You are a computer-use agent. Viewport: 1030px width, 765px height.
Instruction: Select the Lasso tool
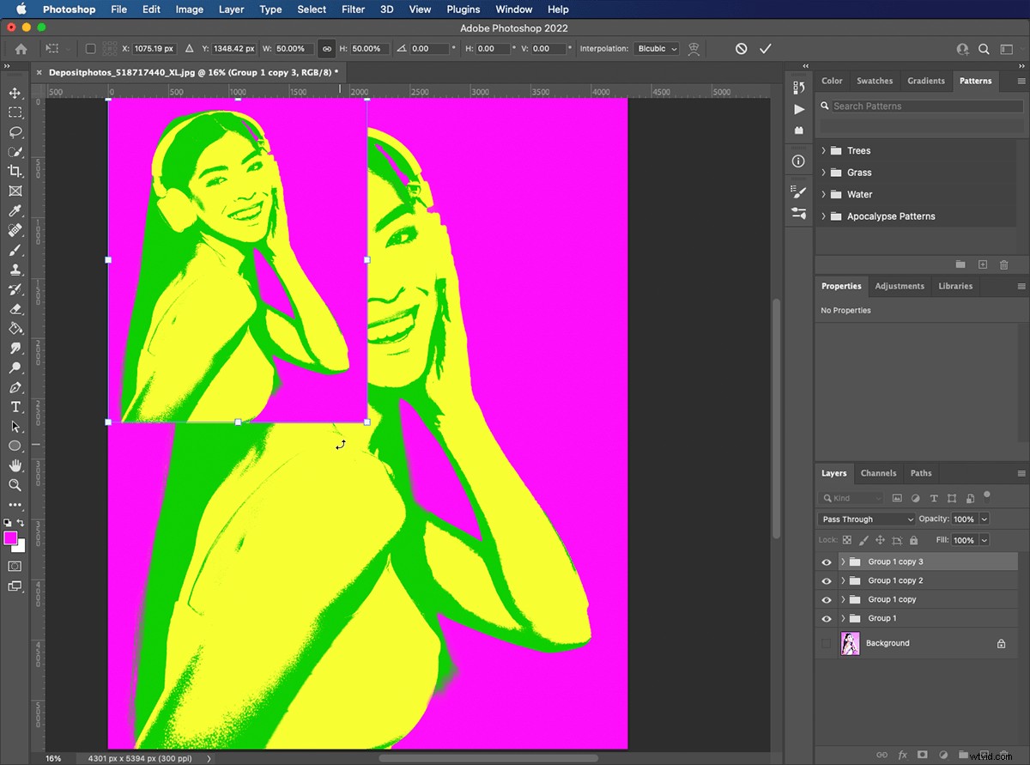(15, 132)
